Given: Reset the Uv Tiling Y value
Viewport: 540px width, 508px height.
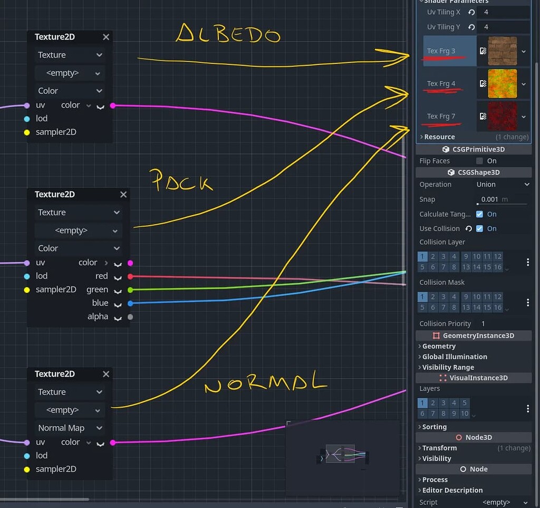Looking at the screenshot, I should pos(471,27).
